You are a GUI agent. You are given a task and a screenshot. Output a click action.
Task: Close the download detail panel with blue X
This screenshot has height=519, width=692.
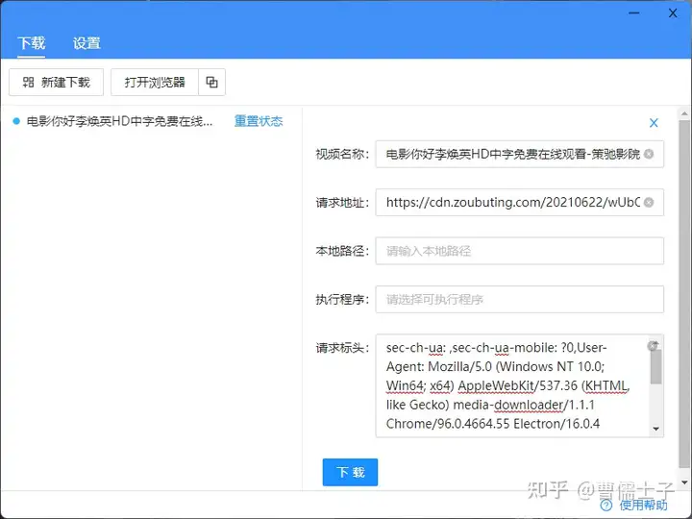coord(654,123)
